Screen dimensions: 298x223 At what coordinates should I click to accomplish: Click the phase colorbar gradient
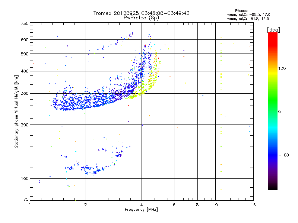point(273,111)
